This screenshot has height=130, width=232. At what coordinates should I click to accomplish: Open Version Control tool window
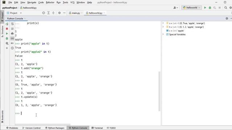32,128
